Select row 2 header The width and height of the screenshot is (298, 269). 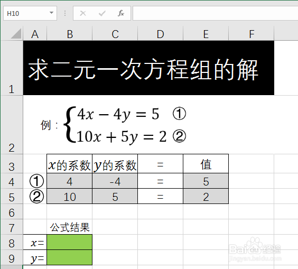pos(12,125)
